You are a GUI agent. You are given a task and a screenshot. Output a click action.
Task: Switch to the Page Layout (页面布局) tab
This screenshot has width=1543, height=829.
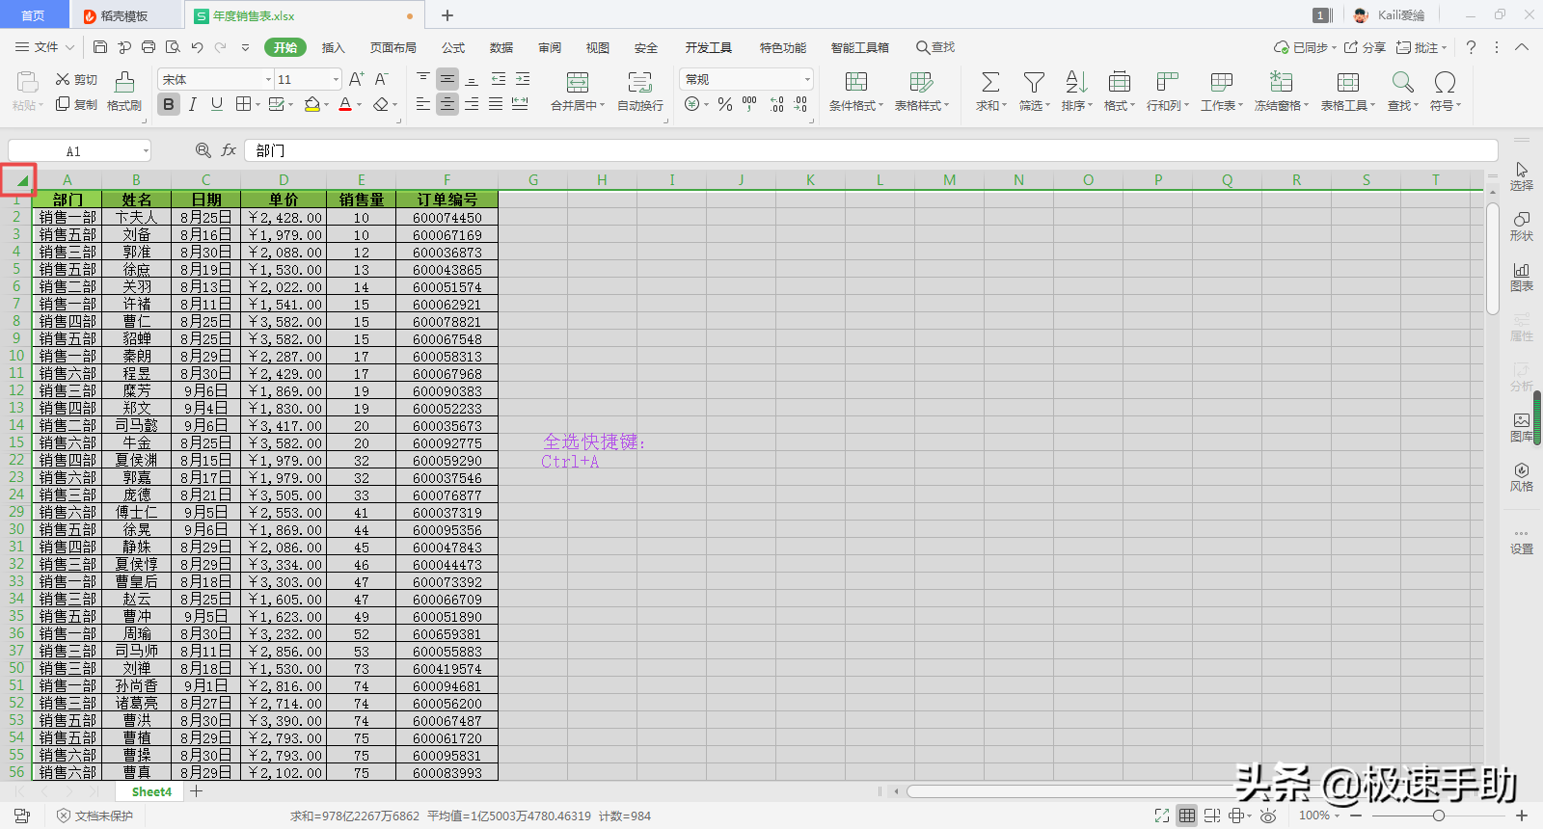(393, 47)
